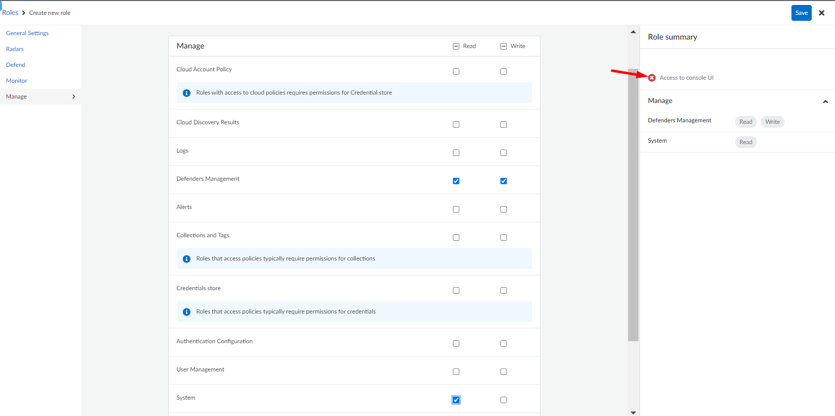Viewport: 835px width, 416px height.
Task: Check Read for Collections and Tags
Action: tap(456, 237)
